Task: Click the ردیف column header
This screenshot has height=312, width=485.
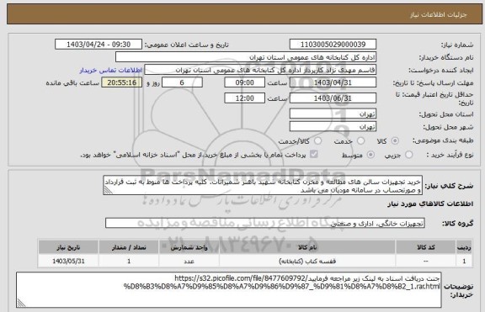Action: 464,247
